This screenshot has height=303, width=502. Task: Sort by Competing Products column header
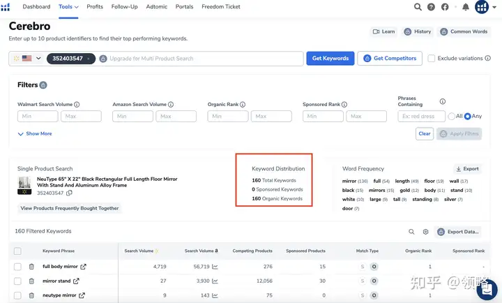coord(252,251)
